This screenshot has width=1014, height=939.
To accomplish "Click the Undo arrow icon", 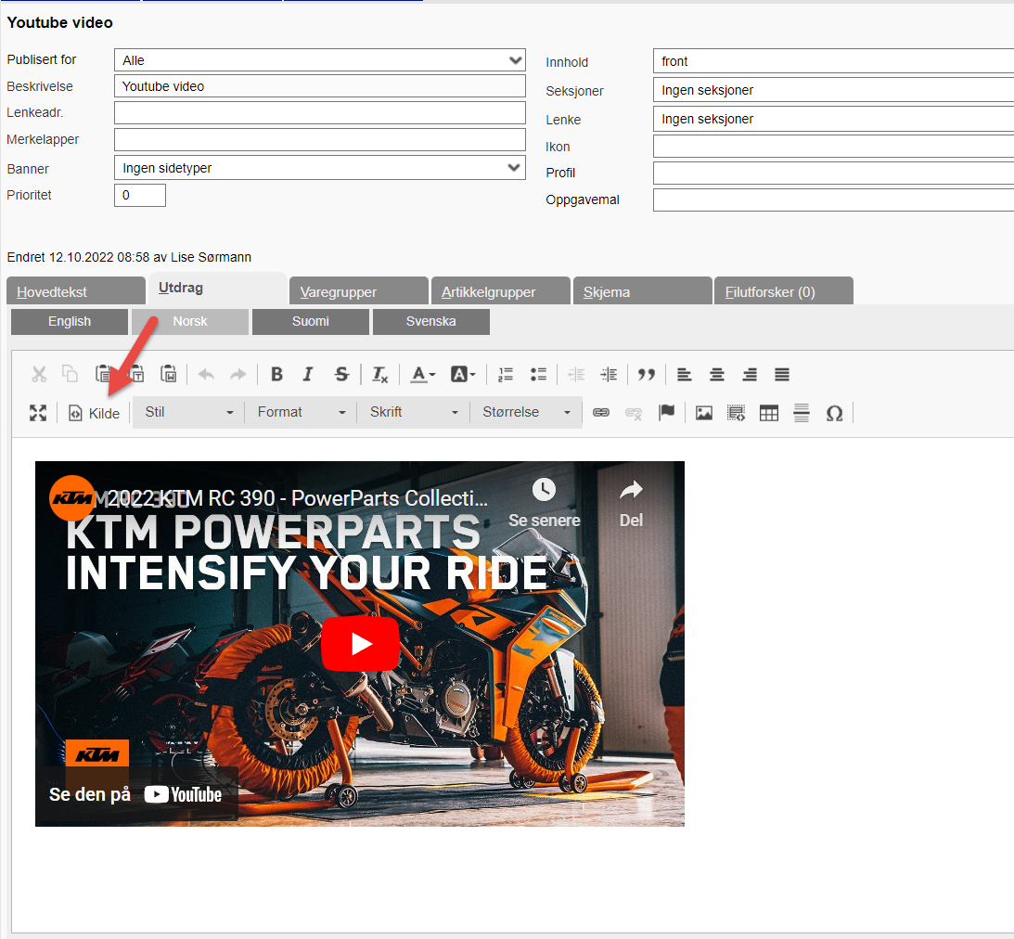I will 206,375.
